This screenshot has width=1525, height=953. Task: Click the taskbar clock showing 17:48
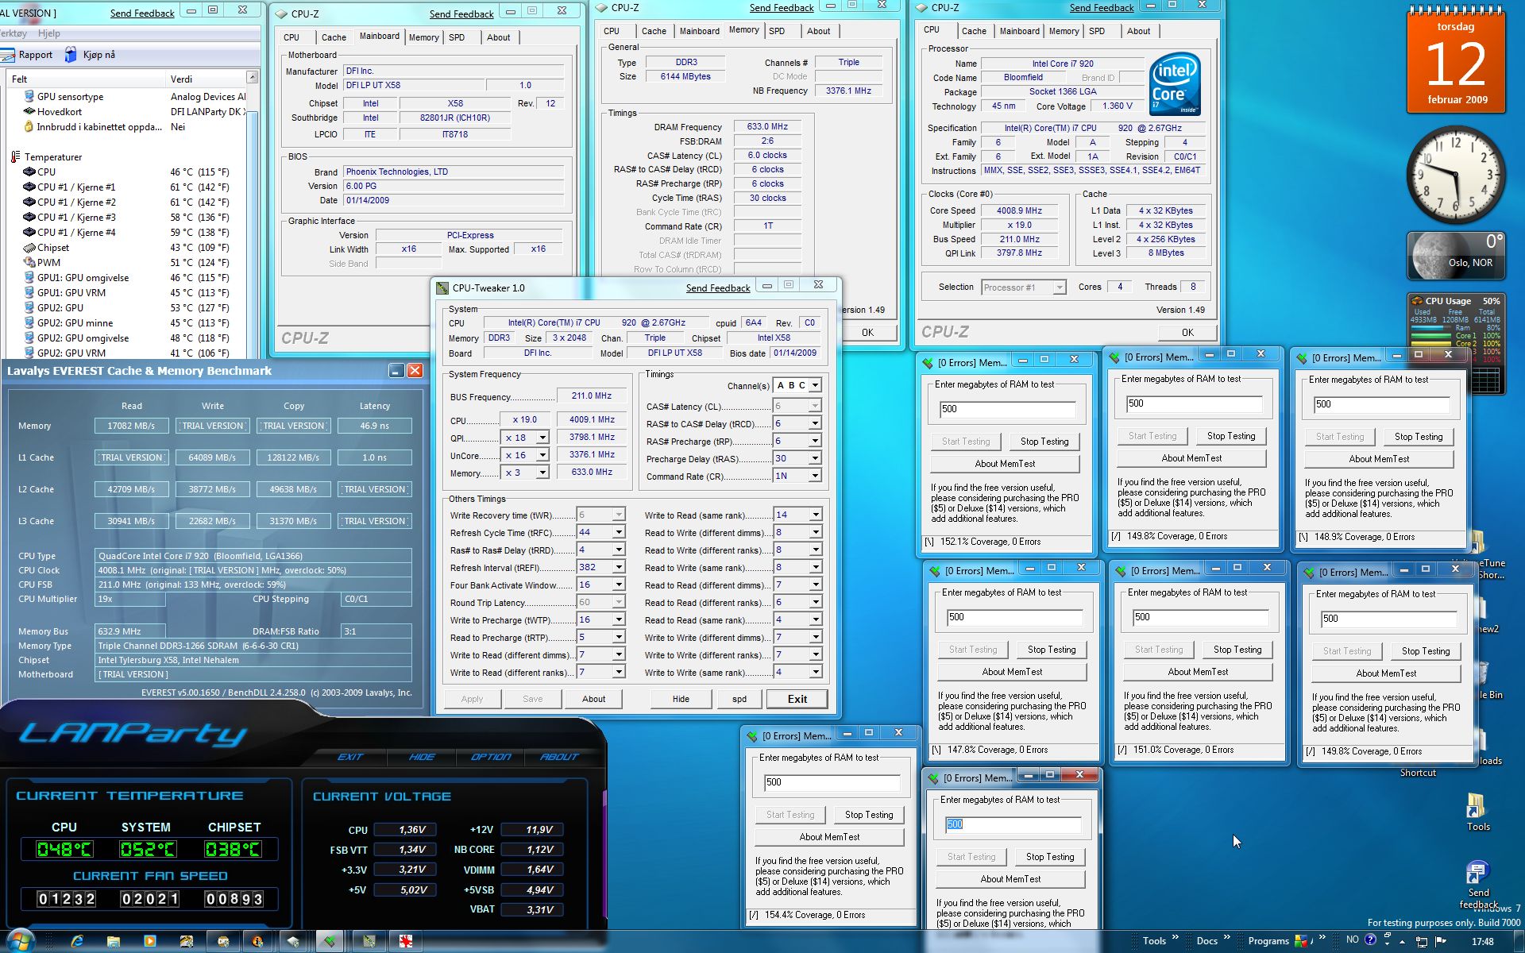(1482, 941)
